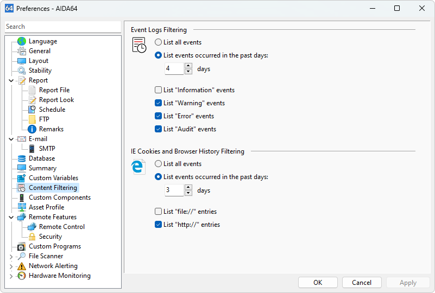435x293 pixels.
Task: Click the Remarks info icon
Action: (x=32, y=129)
